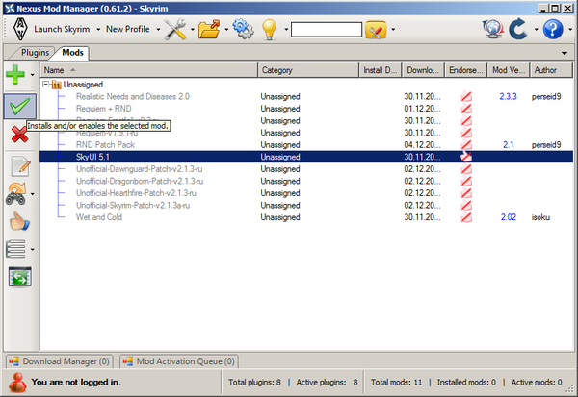Viewport: 578px width, 397px height.
Task: Open the categories list view dropdown in sidebar
Action: 33,250
